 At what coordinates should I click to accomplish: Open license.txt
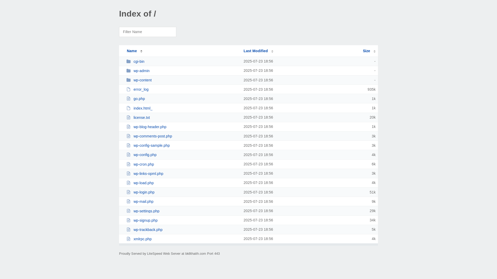tap(142, 118)
